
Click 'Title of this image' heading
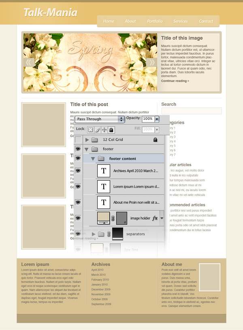click(182, 38)
